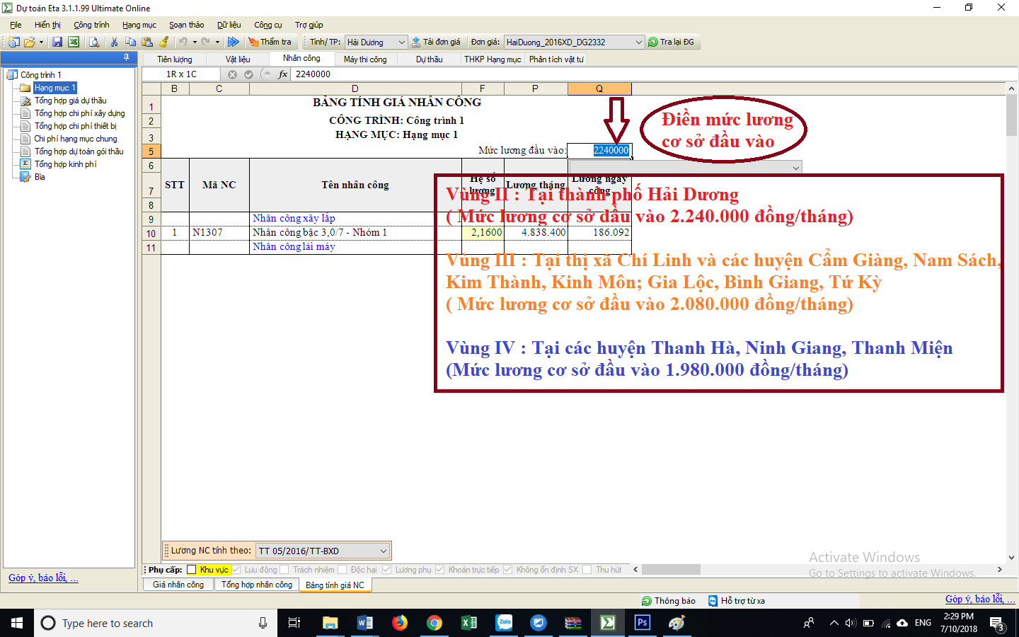Click the Excel export icon
1019x637 pixels.
pyautogui.click(x=74, y=42)
